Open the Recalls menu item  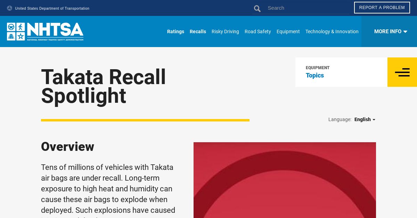tap(198, 31)
